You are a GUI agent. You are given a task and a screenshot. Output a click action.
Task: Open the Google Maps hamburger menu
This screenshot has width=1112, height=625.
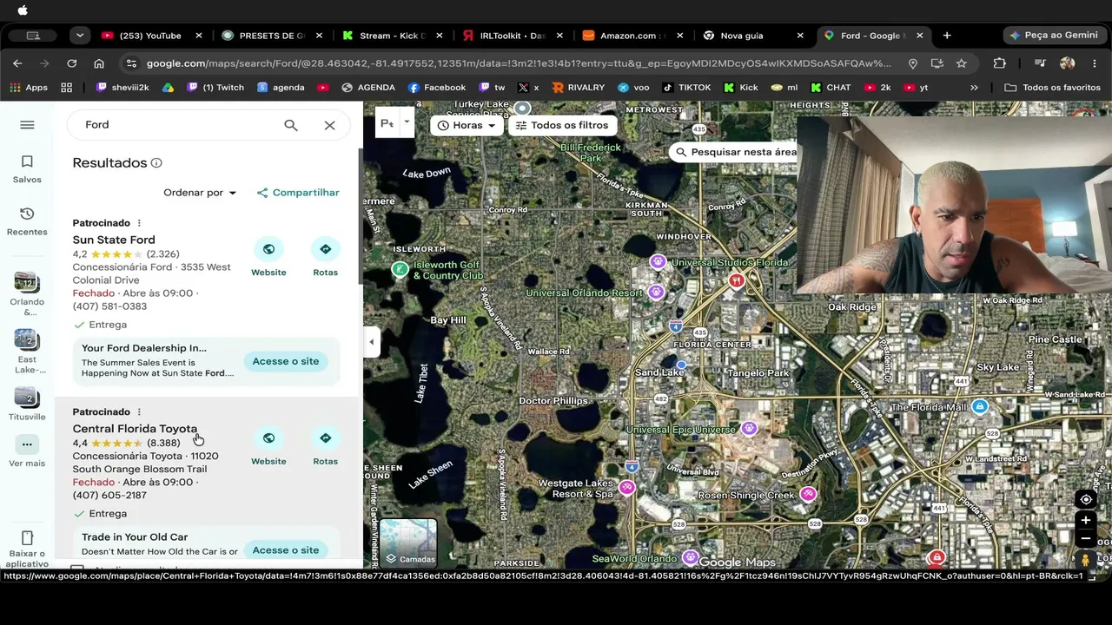point(27,125)
